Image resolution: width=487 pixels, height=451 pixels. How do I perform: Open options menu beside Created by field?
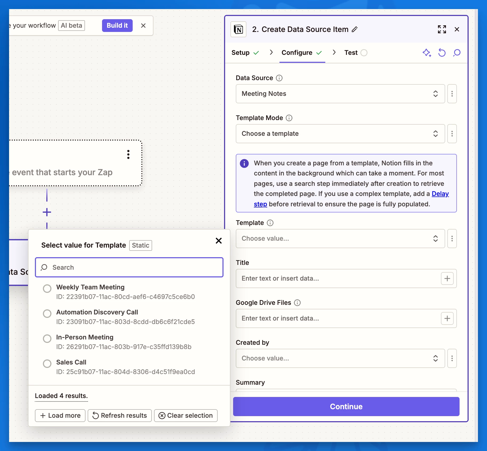coord(452,358)
